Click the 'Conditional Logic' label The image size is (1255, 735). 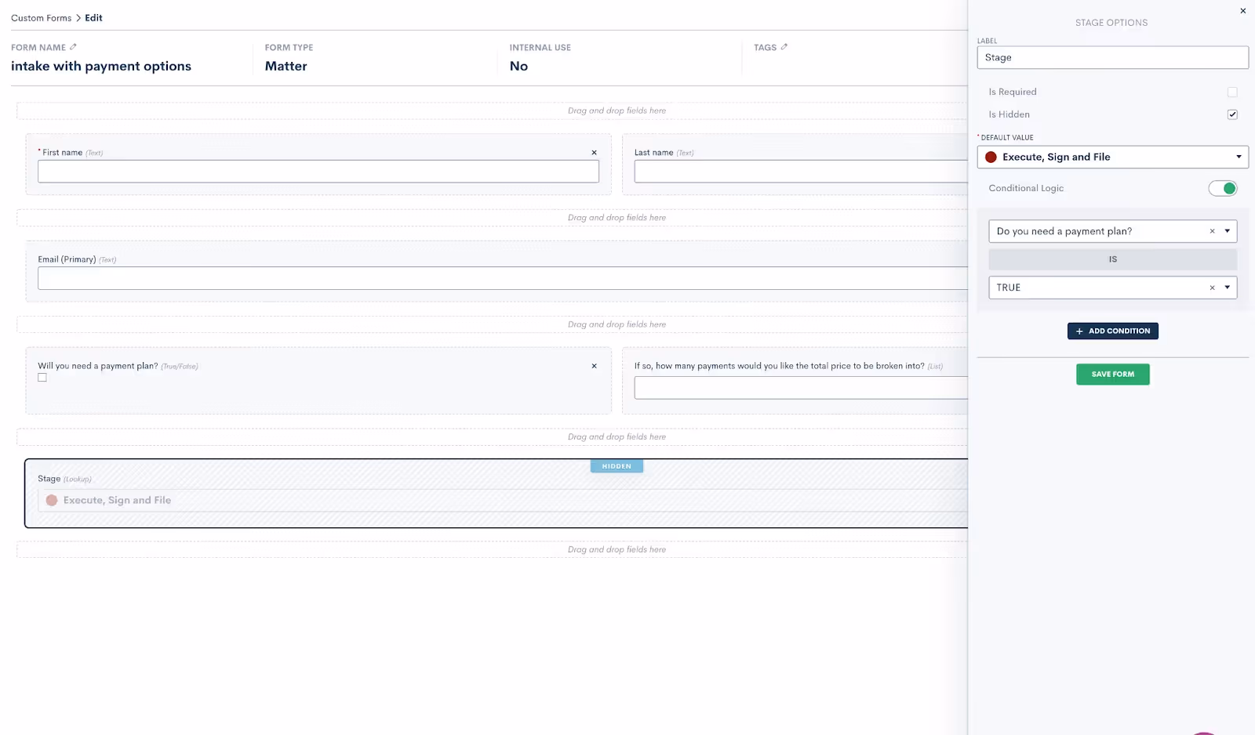[x=1026, y=188]
